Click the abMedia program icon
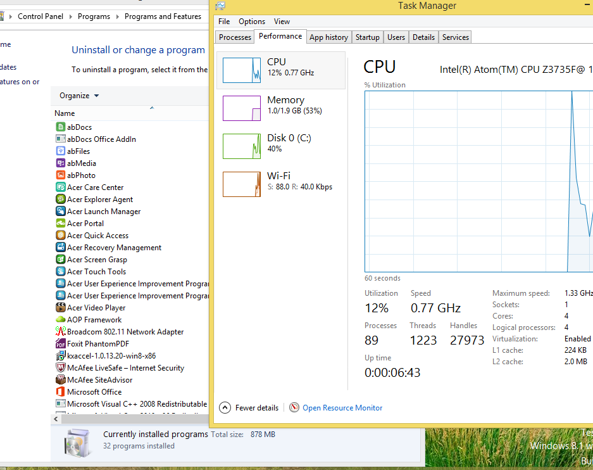 pyautogui.click(x=61, y=163)
